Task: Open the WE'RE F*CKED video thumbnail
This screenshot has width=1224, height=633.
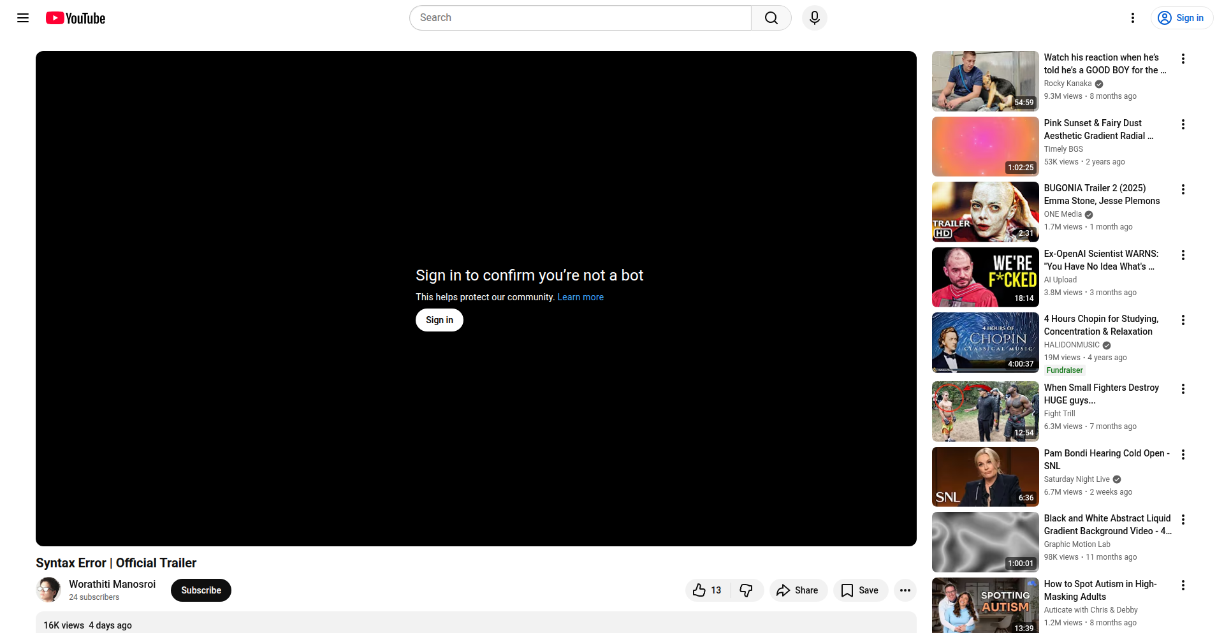Action: coord(986,277)
